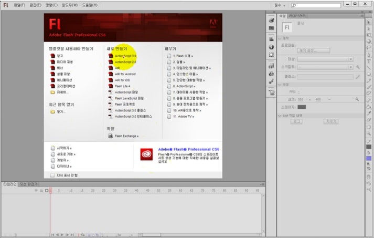Toggle the timeline loop button
The width and height of the screenshot is (374, 238).
[x=83, y=235]
